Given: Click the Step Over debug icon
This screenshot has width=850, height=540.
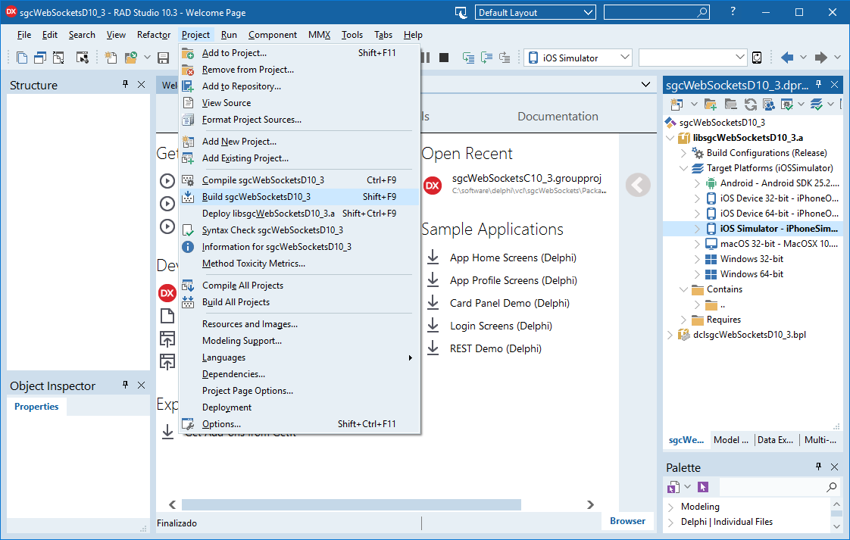Looking at the screenshot, I should (x=487, y=58).
